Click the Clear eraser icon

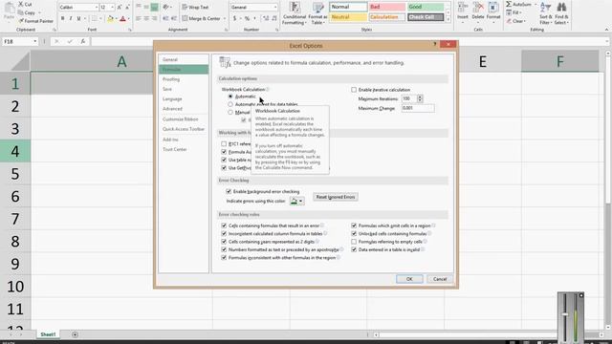509,21
